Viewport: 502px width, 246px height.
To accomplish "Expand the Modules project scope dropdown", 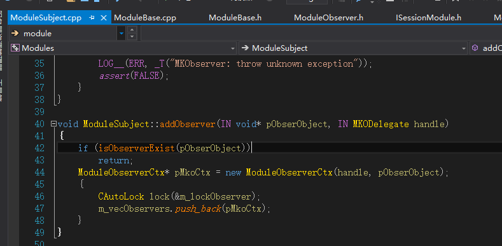I will [x=233, y=48].
